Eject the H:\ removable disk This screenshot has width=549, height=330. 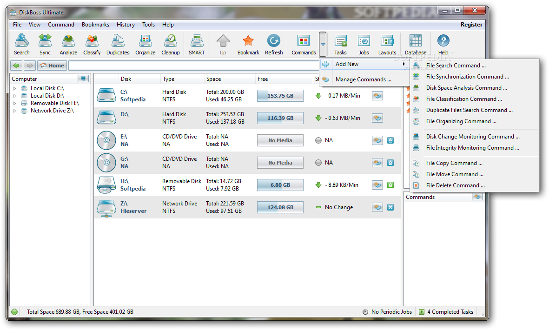tap(390, 185)
